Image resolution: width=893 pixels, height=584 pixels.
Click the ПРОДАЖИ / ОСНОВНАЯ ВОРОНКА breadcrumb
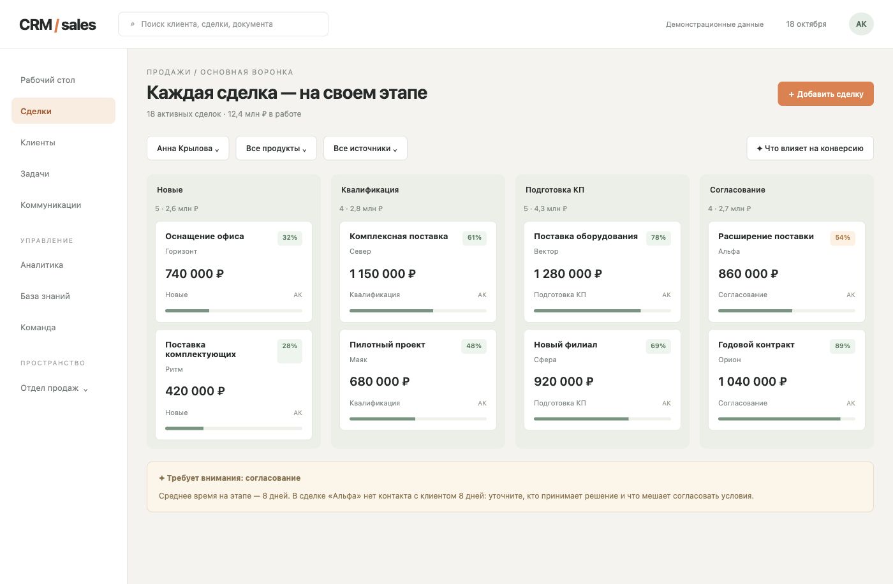[x=220, y=72]
